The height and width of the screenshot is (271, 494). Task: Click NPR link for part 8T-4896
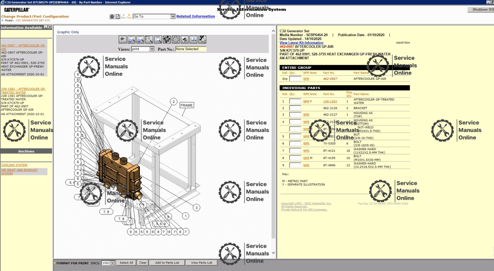coord(306,165)
